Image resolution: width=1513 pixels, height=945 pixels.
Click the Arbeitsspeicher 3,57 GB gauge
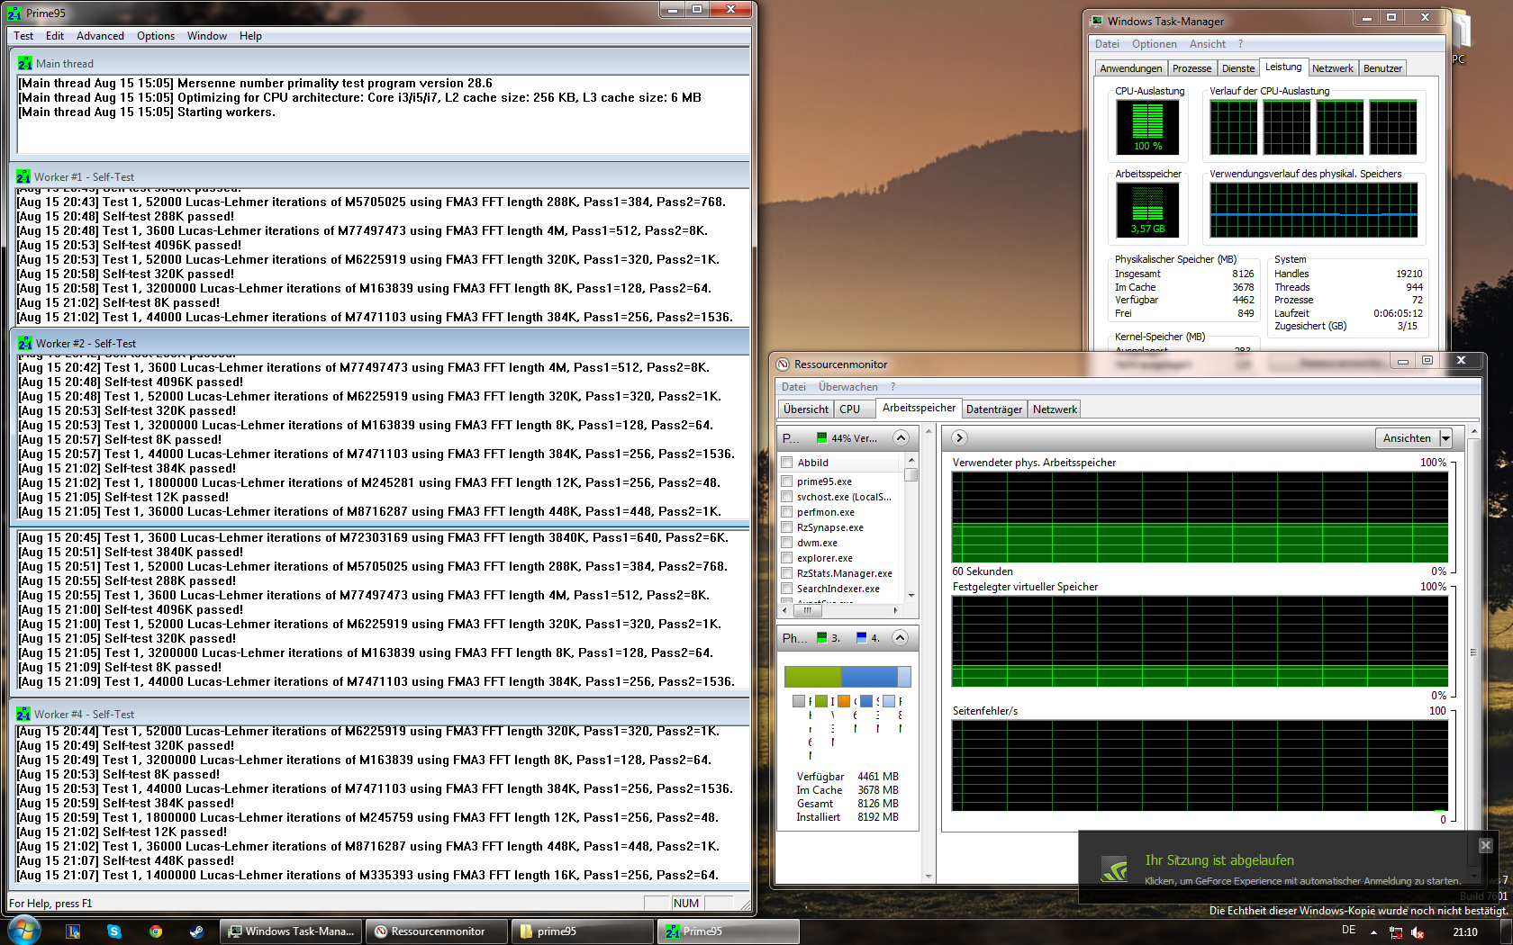[1147, 210]
